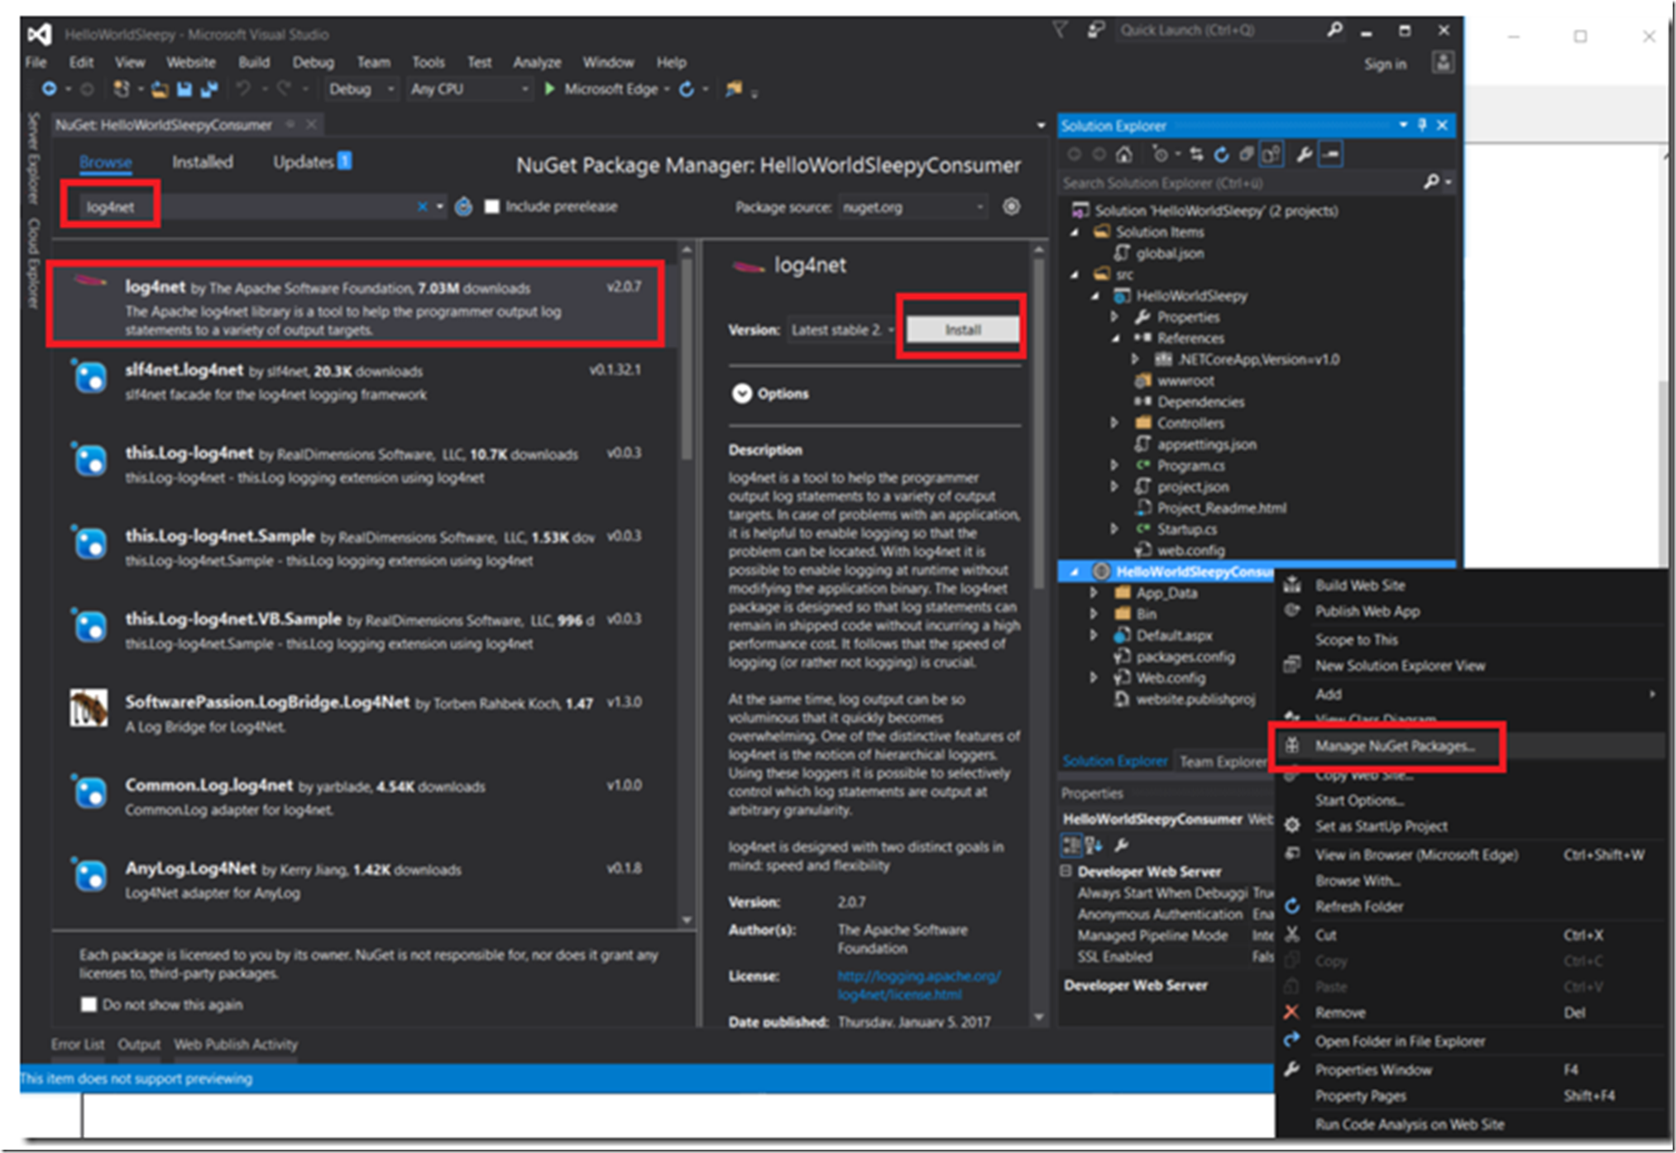Image resolution: width=1676 pixels, height=1153 pixels.
Task: Check the Include prerelease checkbox
Action: click(492, 206)
